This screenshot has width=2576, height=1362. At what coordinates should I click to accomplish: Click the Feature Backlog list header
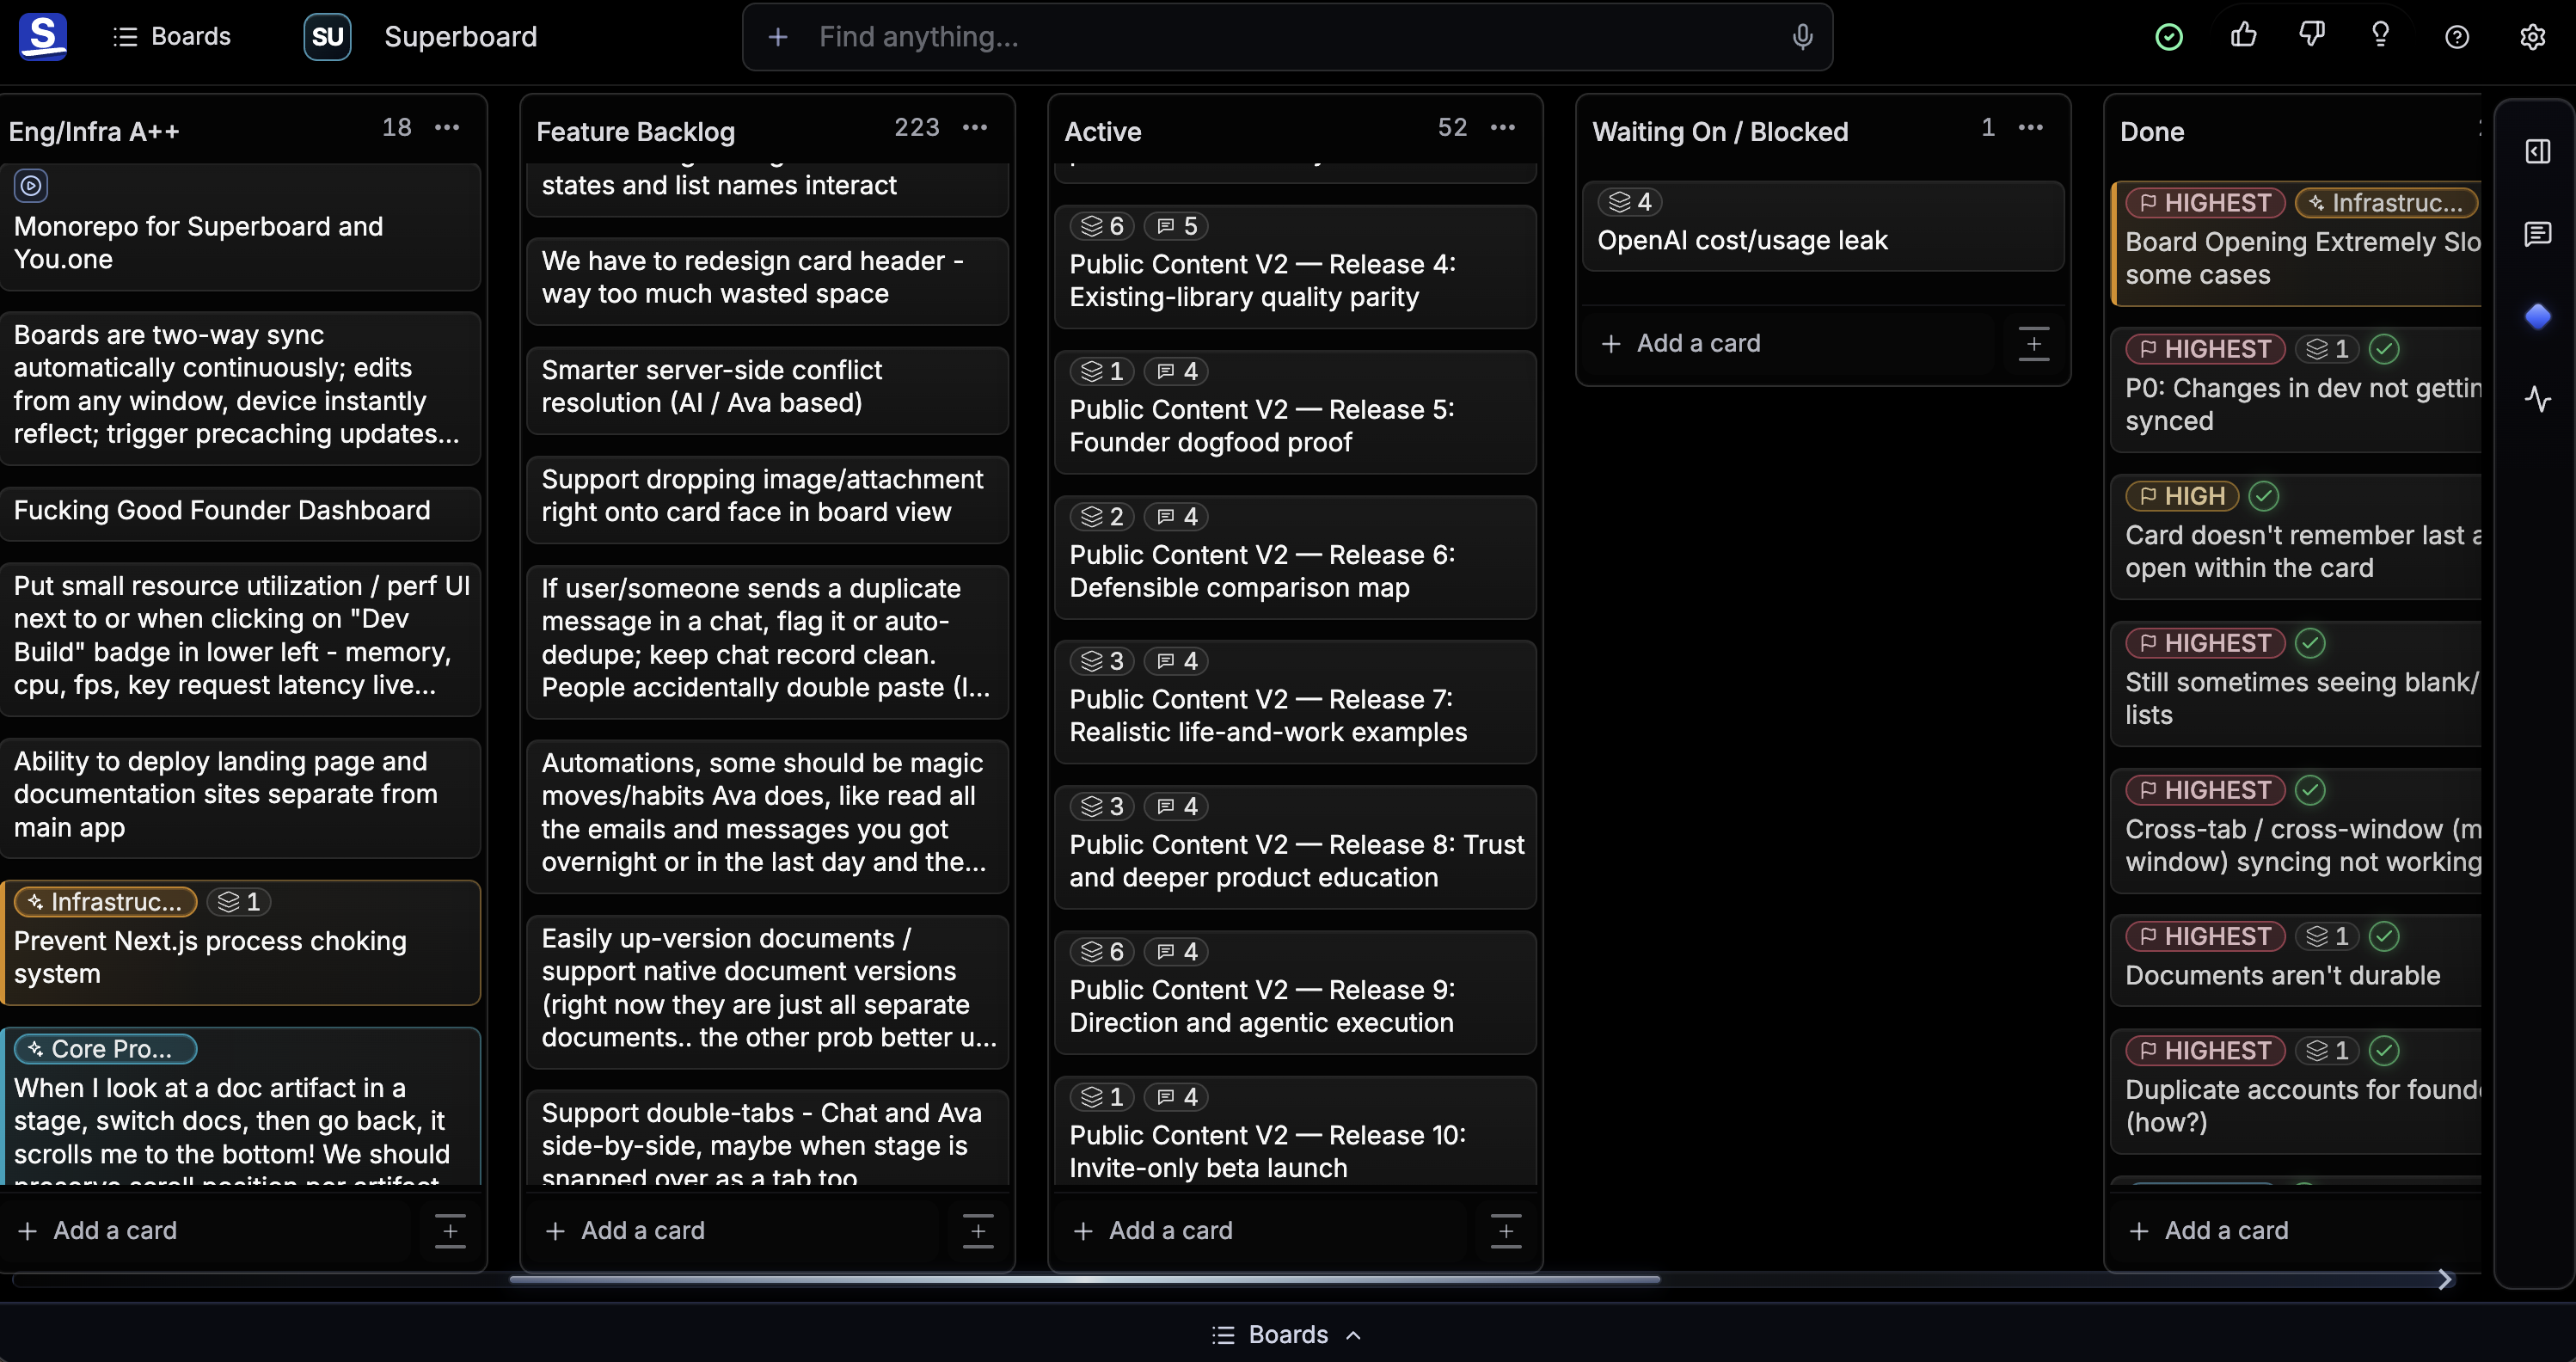tap(636, 131)
